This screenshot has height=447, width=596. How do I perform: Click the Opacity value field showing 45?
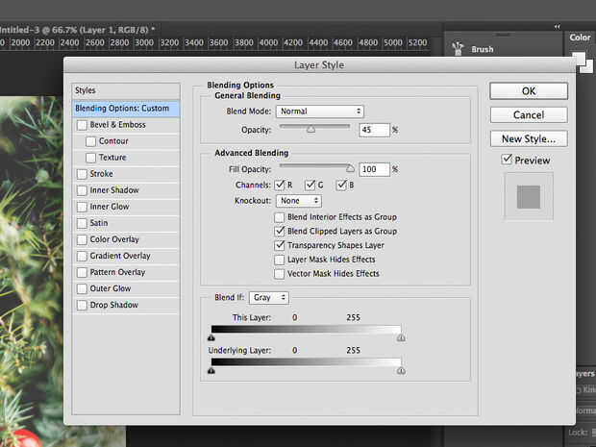click(x=374, y=130)
